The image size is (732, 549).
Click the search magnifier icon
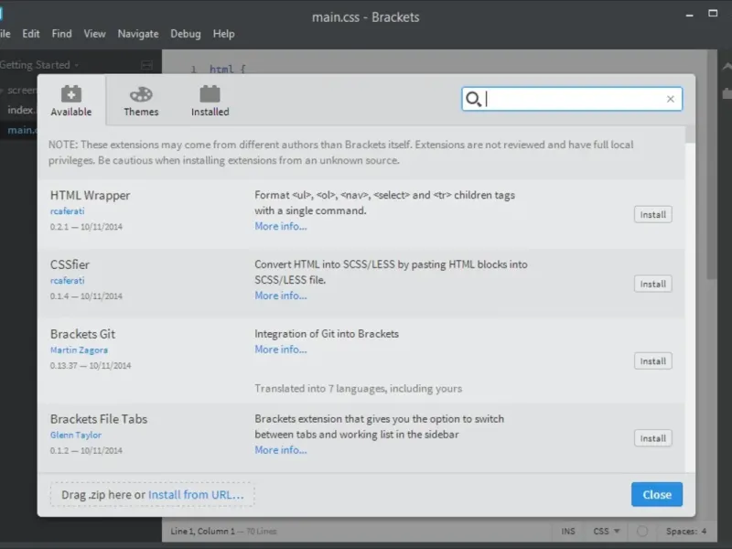pyautogui.click(x=473, y=99)
